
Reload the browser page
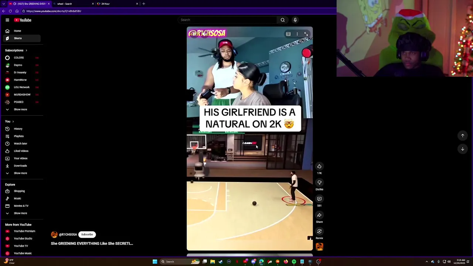[10, 11]
